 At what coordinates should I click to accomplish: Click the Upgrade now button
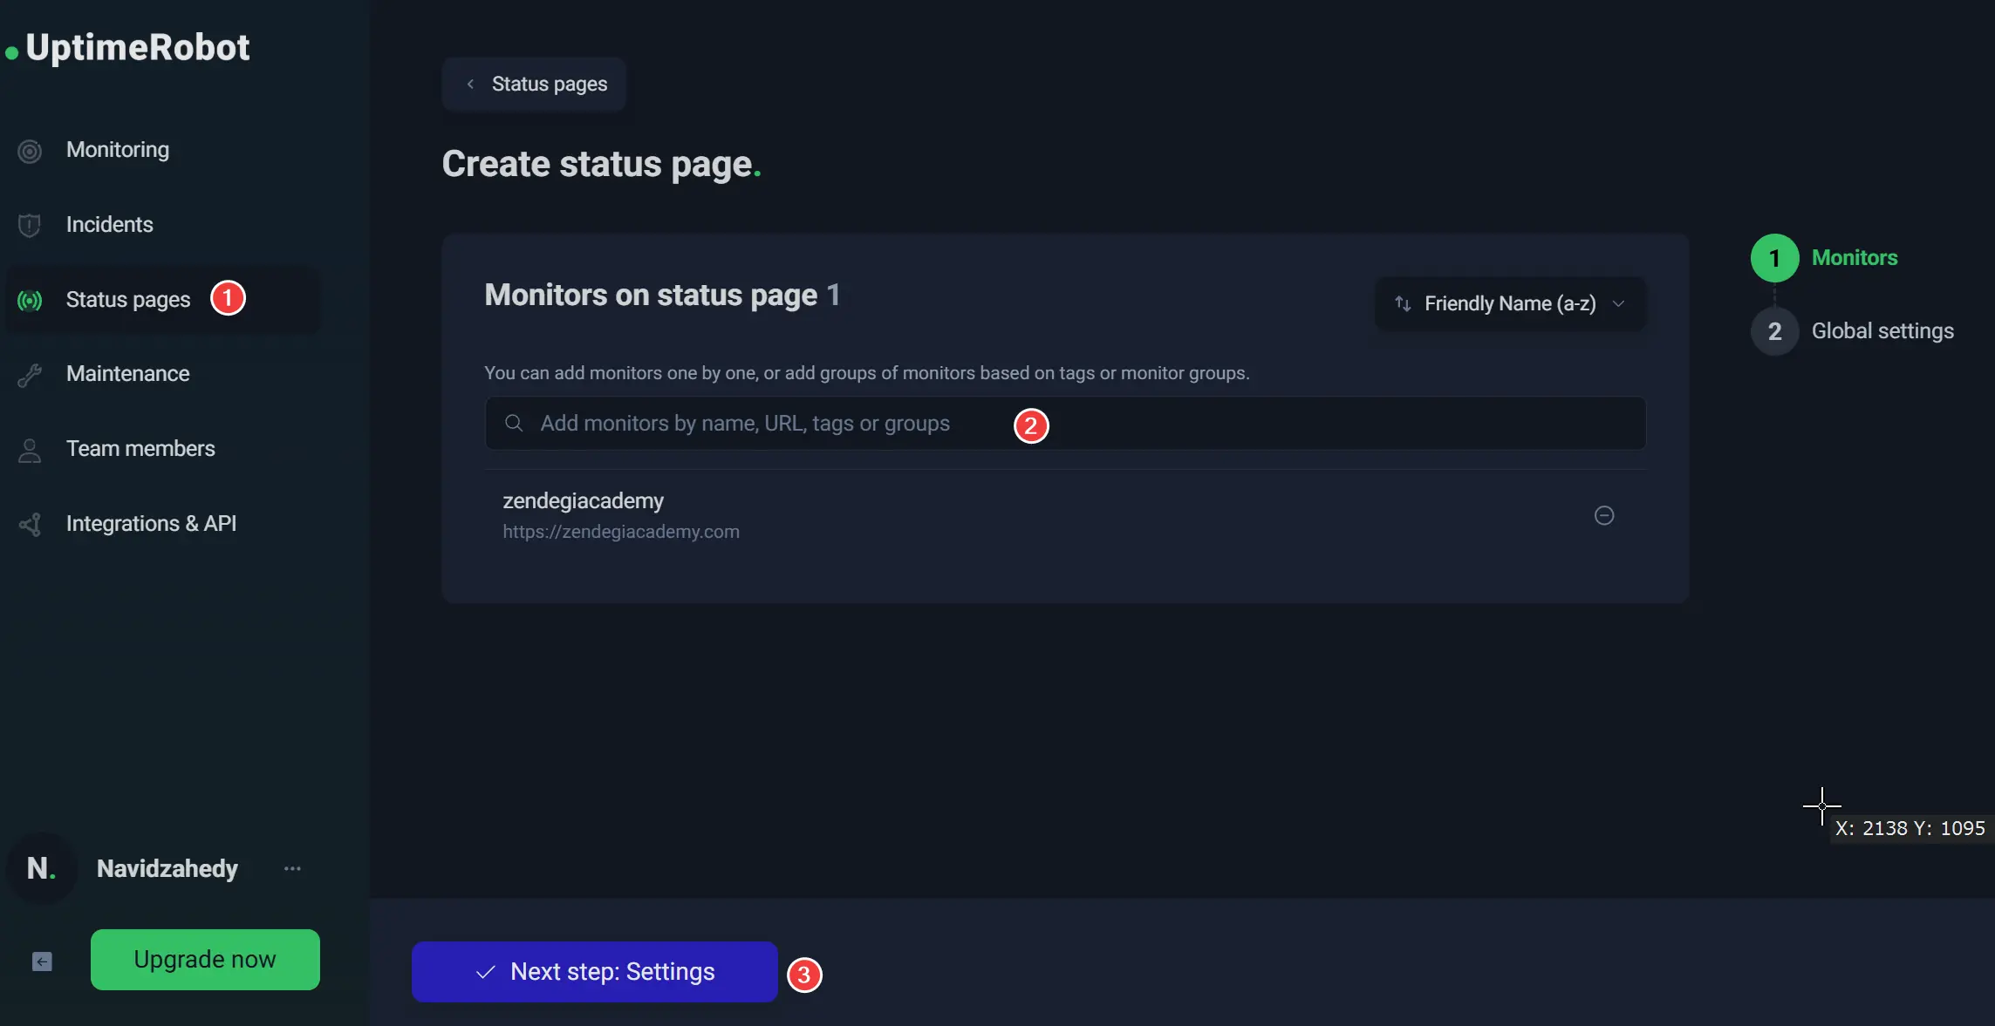point(205,959)
